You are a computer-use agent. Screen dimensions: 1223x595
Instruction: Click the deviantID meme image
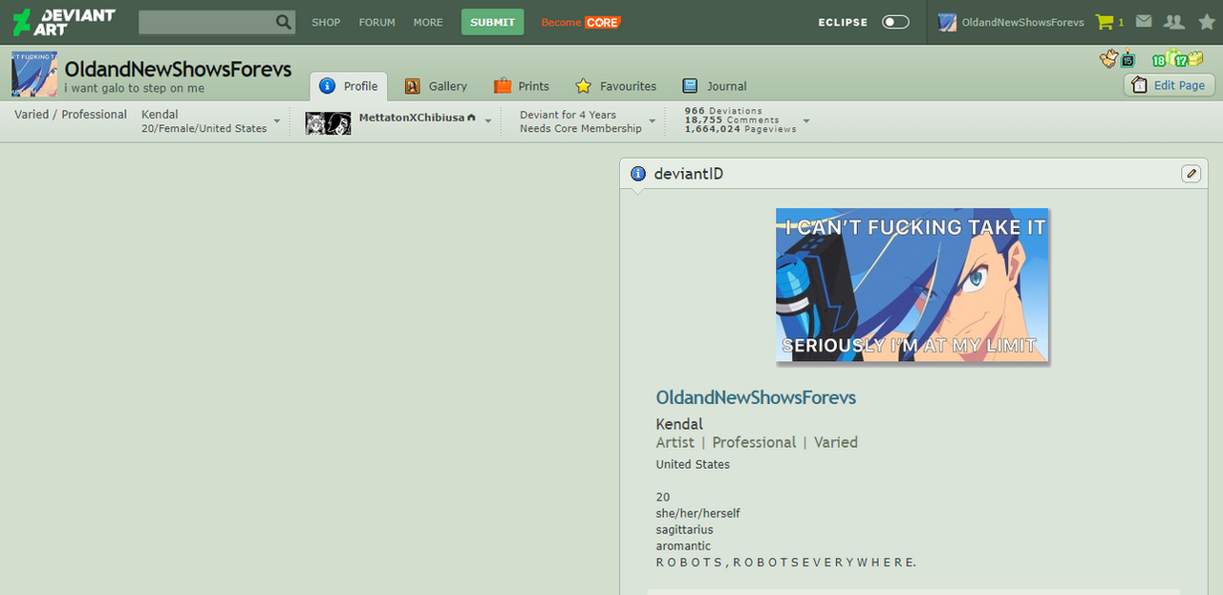[x=912, y=286]
